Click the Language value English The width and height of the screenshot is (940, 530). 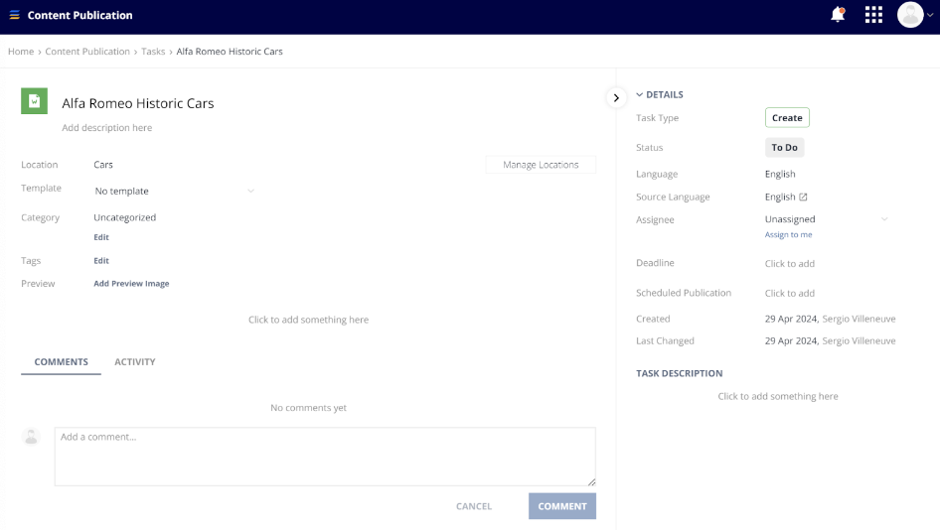(x=780, y=174)
